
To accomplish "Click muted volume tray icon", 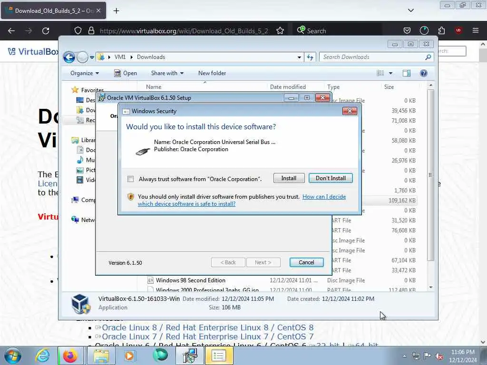I will 439,356.
